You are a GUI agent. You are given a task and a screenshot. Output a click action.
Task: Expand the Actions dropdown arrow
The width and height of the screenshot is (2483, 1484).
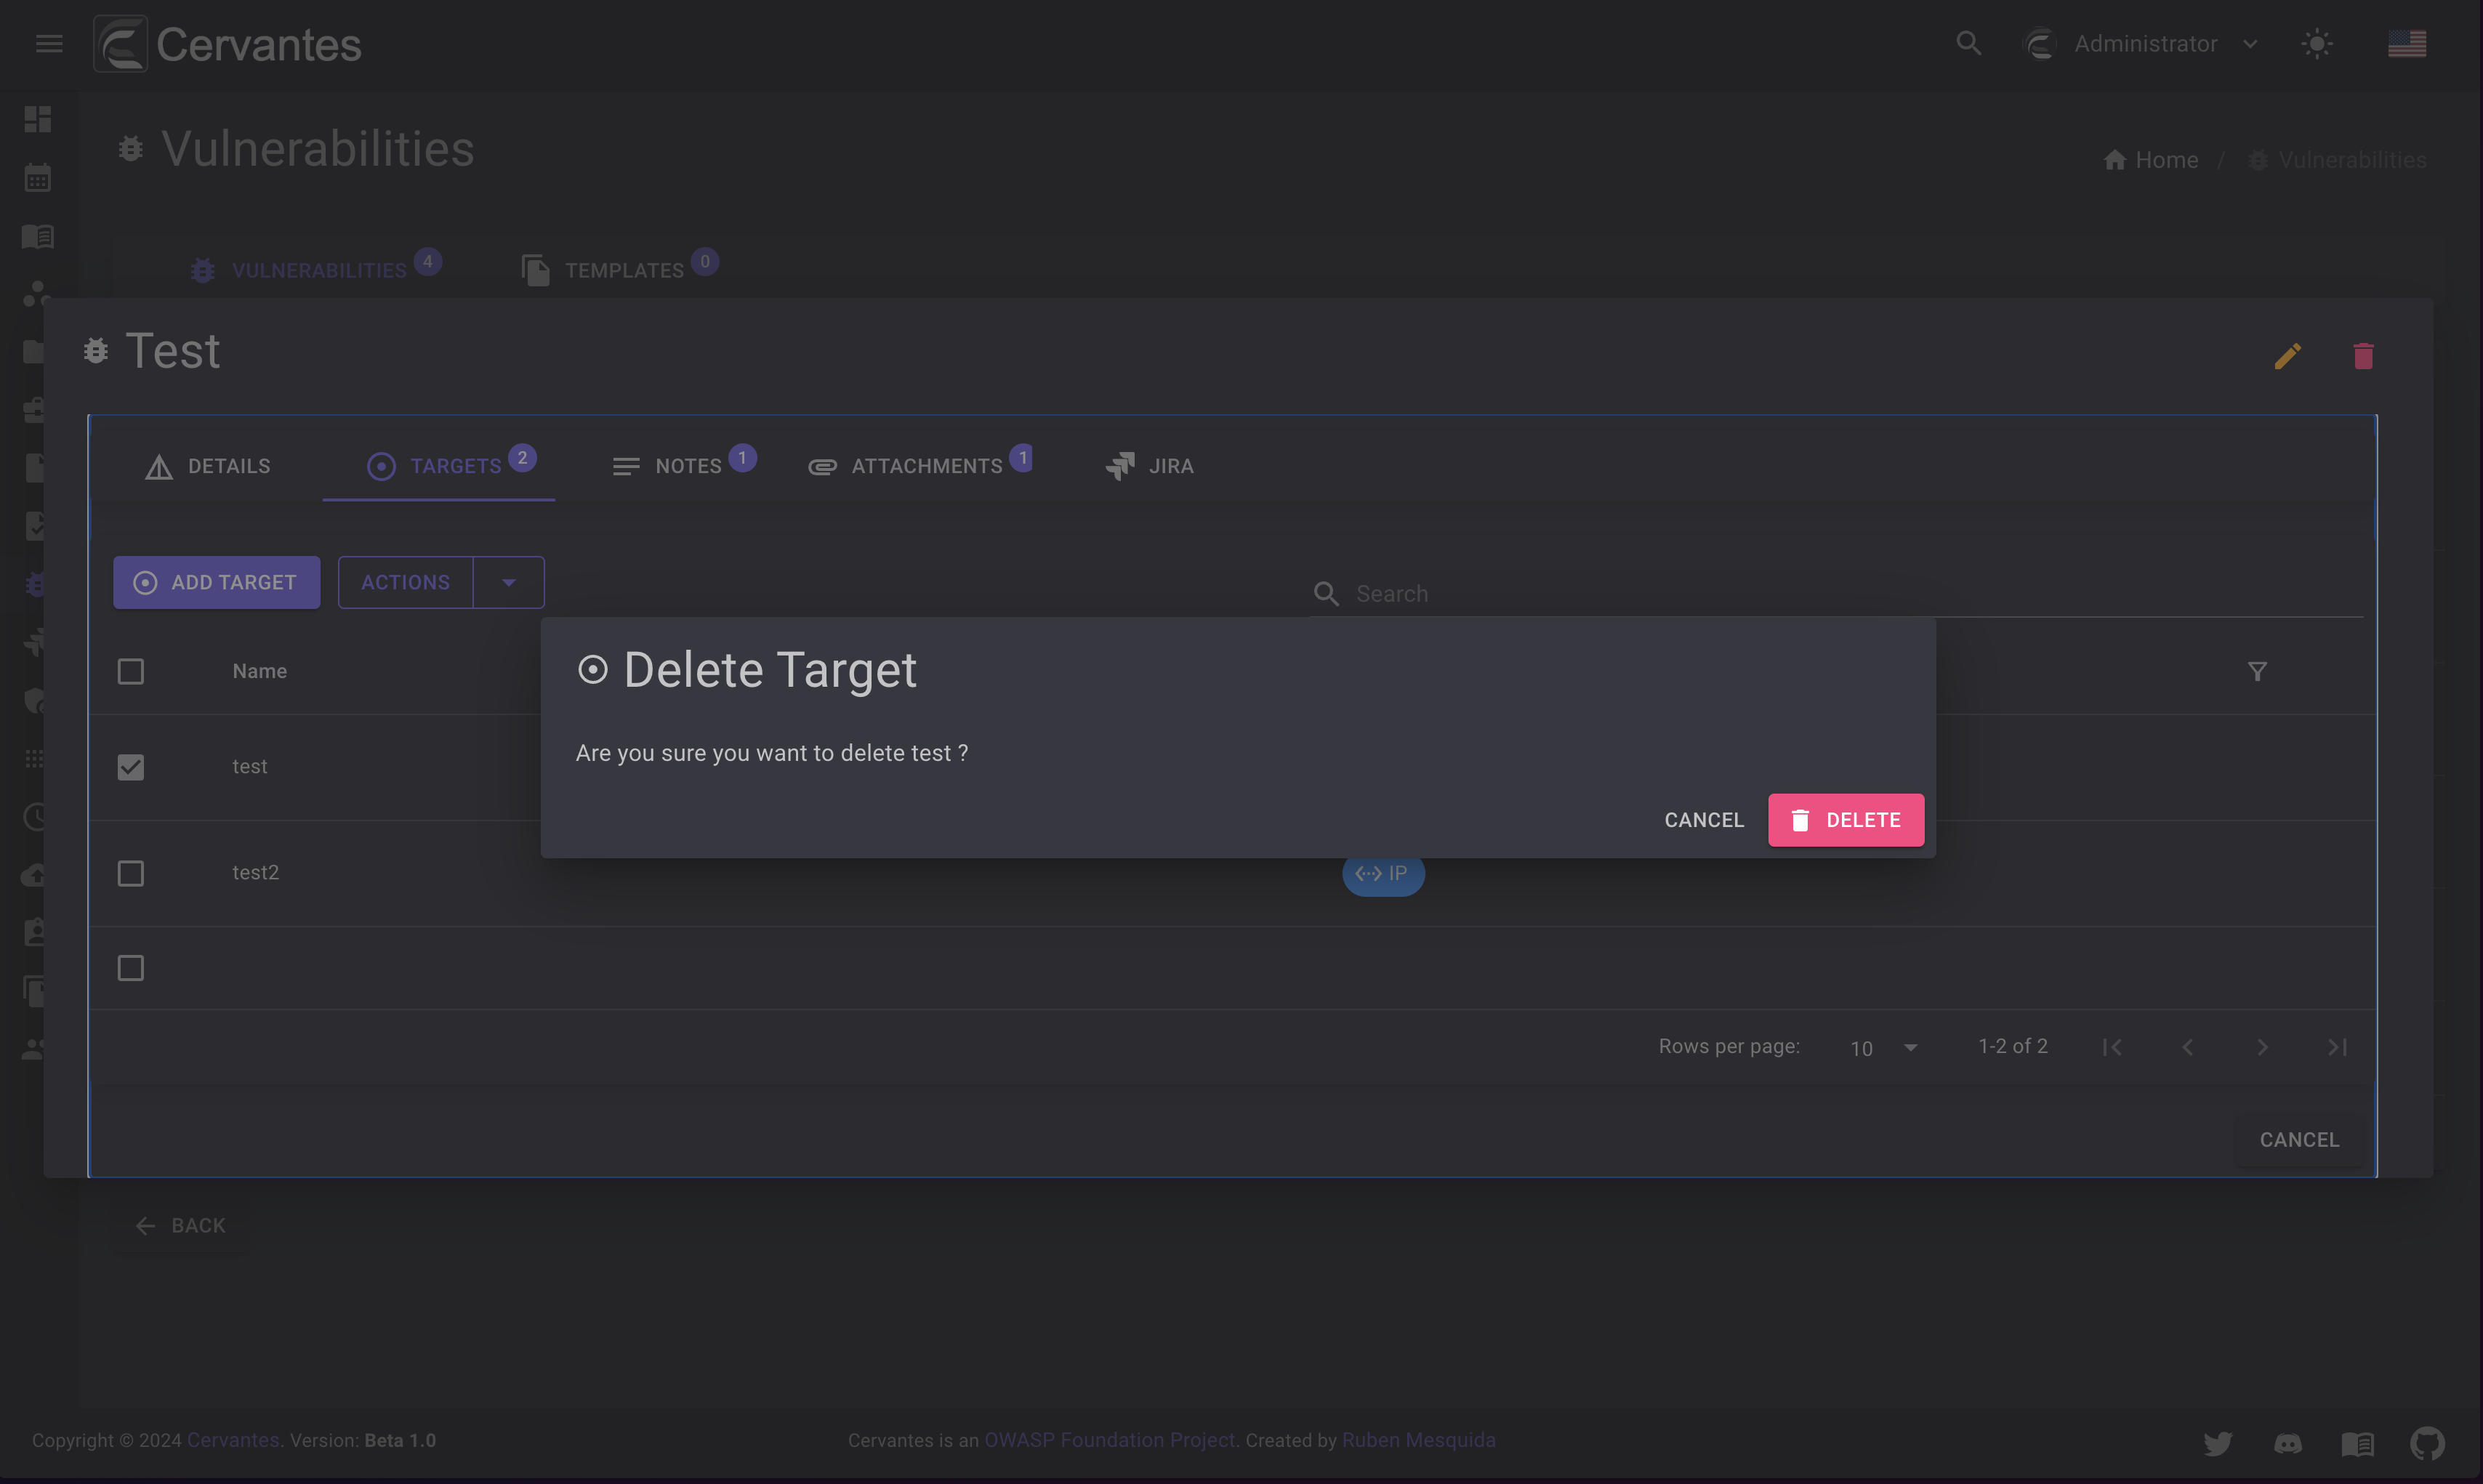(x=509, y=582)
